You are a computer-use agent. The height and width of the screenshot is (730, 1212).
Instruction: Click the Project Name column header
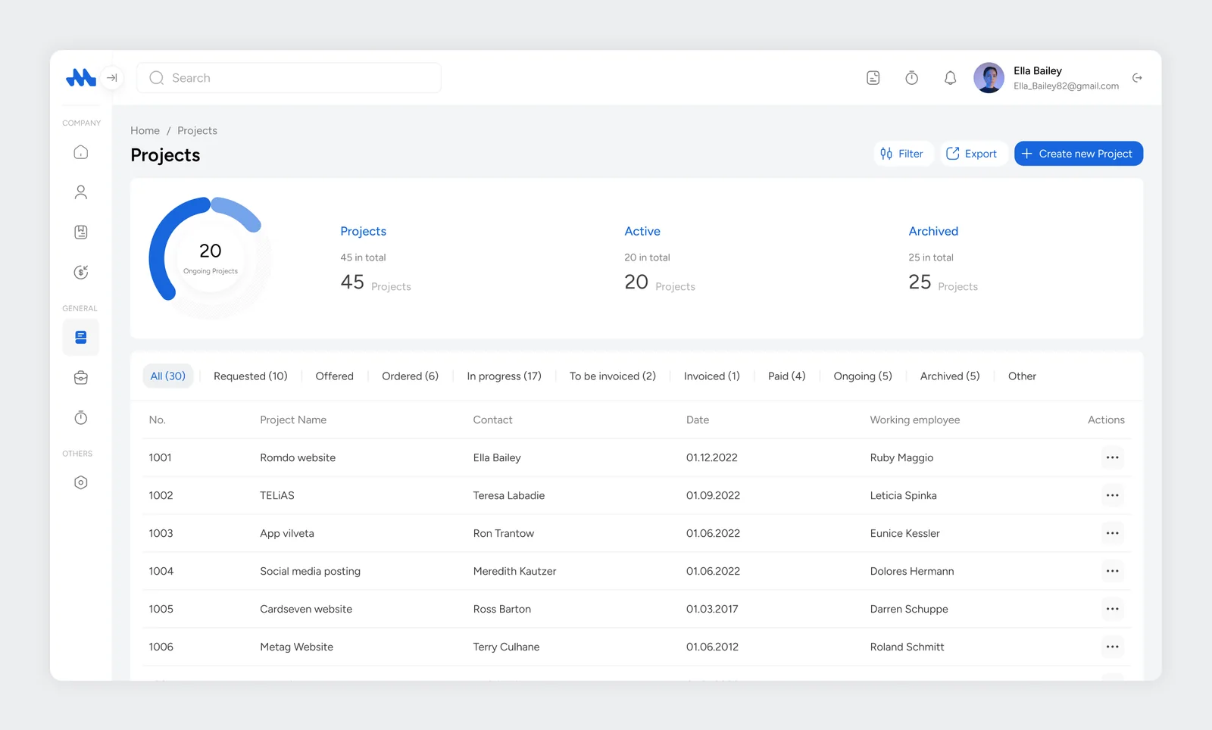coord(293,420)
